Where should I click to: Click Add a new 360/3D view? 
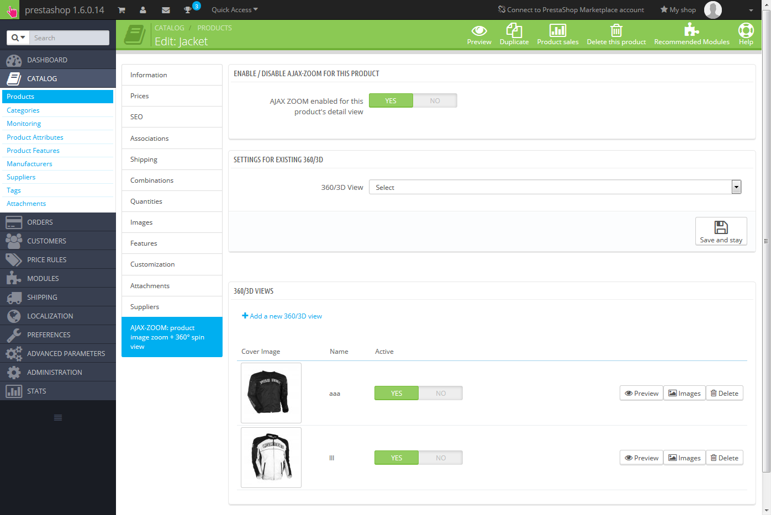282,316
